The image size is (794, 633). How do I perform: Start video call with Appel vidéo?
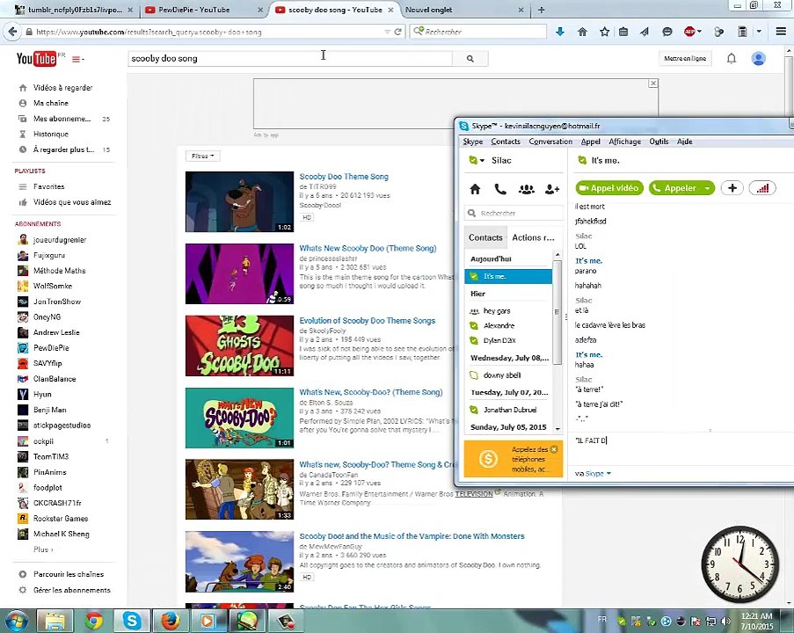609,188
